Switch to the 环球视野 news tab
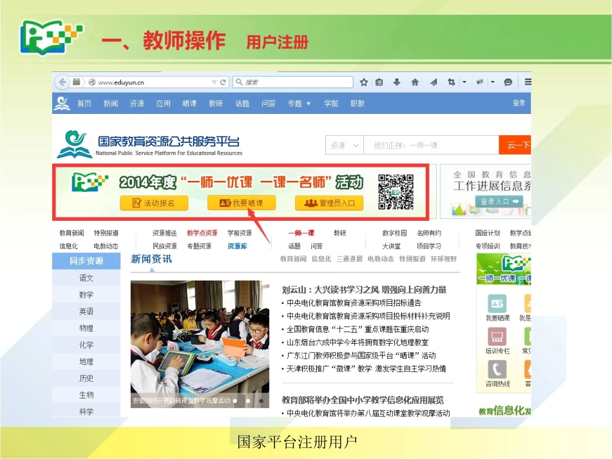Image resolution: width=612 pixels, height=459 pixels. coord(443,259)
